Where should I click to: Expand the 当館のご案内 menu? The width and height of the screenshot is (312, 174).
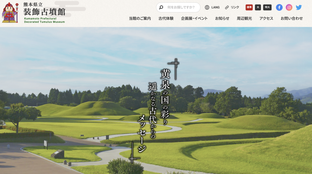tap(140, 18)
